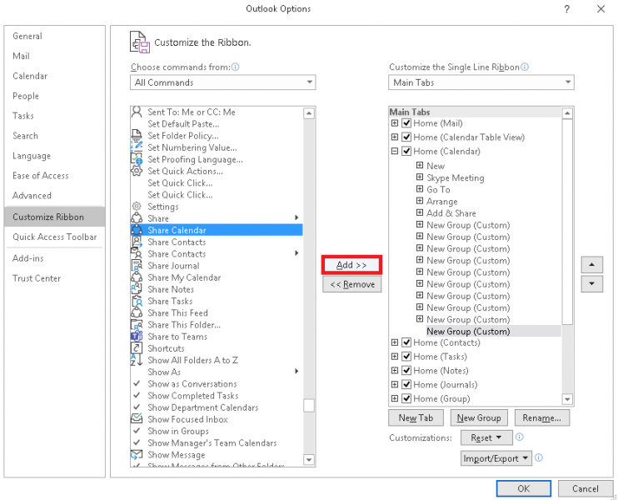618x500 pixels.
Task: Click info icon beside Choose commands from
Action: tap(236, 67)
